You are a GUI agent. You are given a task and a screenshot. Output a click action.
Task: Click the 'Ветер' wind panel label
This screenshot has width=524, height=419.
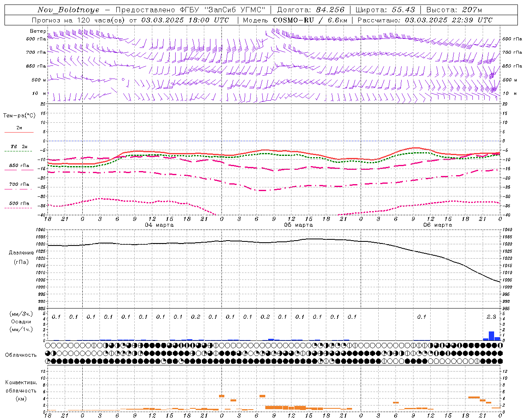[38, 31]
